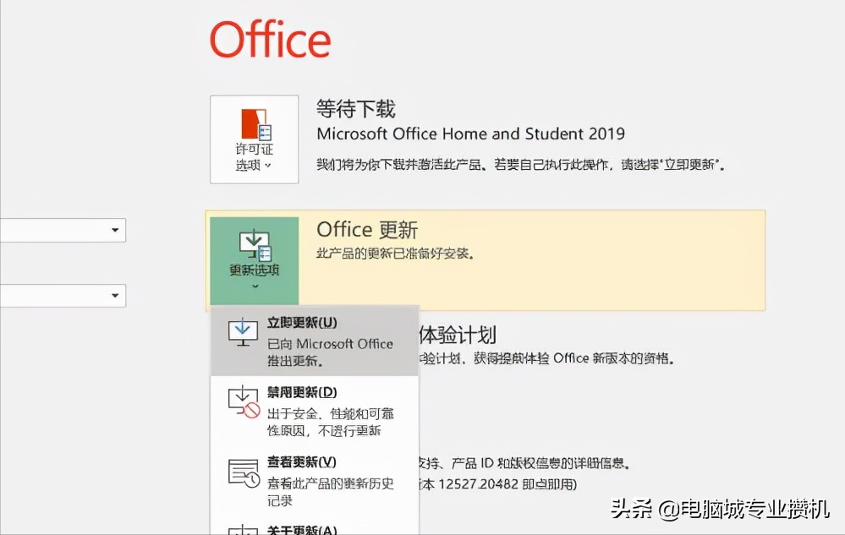Viewport: 845px width, 535px height.
Task: Click Microsoft Office Home and Student 2019 text
Action: pos(470,134)
